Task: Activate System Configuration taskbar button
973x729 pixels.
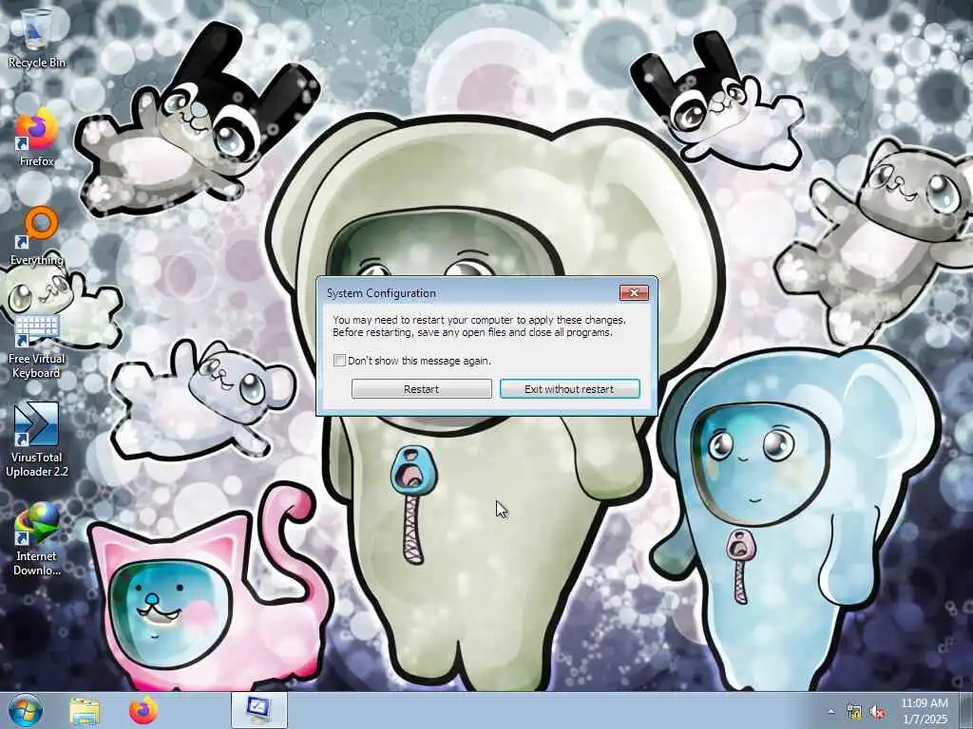Action: pos(258,710)
